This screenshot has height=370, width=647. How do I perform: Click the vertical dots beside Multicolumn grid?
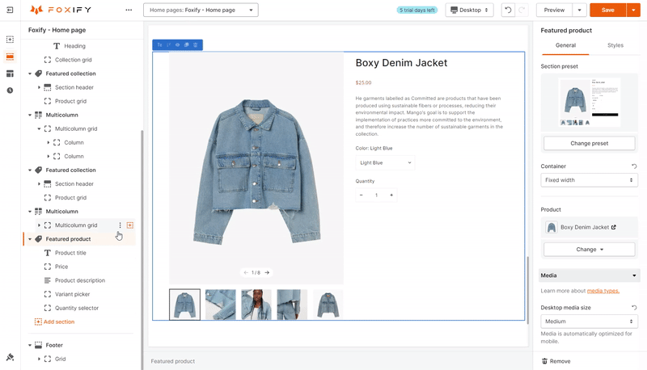pyautogui.click(x=120, y=225)
